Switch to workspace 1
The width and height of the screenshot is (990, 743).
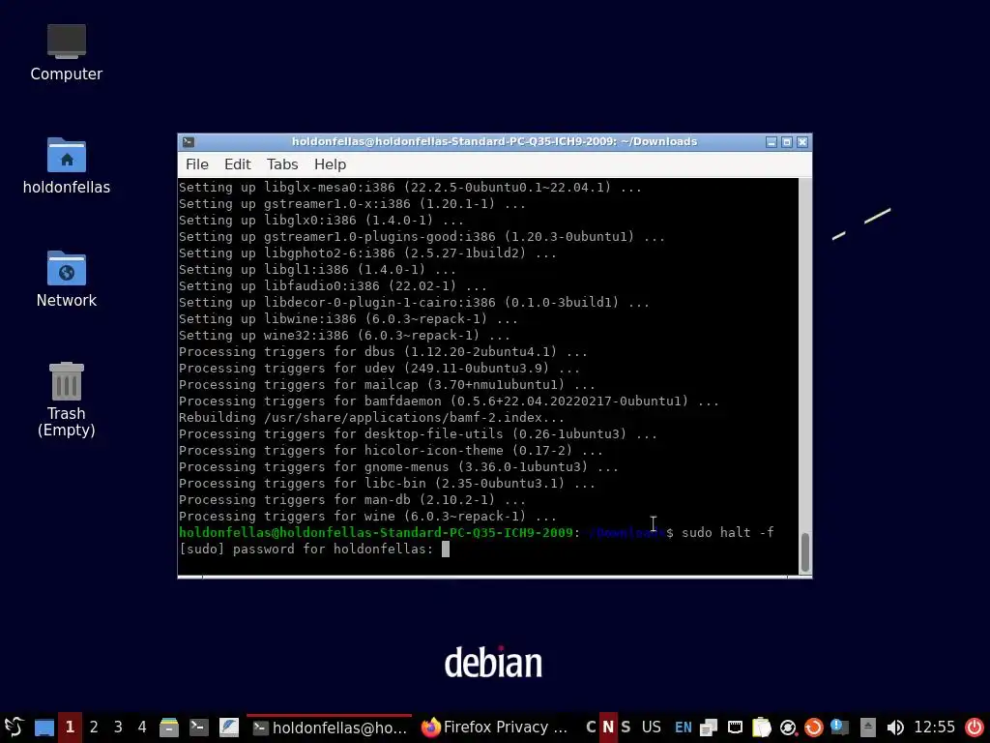[x=70, y=728]
